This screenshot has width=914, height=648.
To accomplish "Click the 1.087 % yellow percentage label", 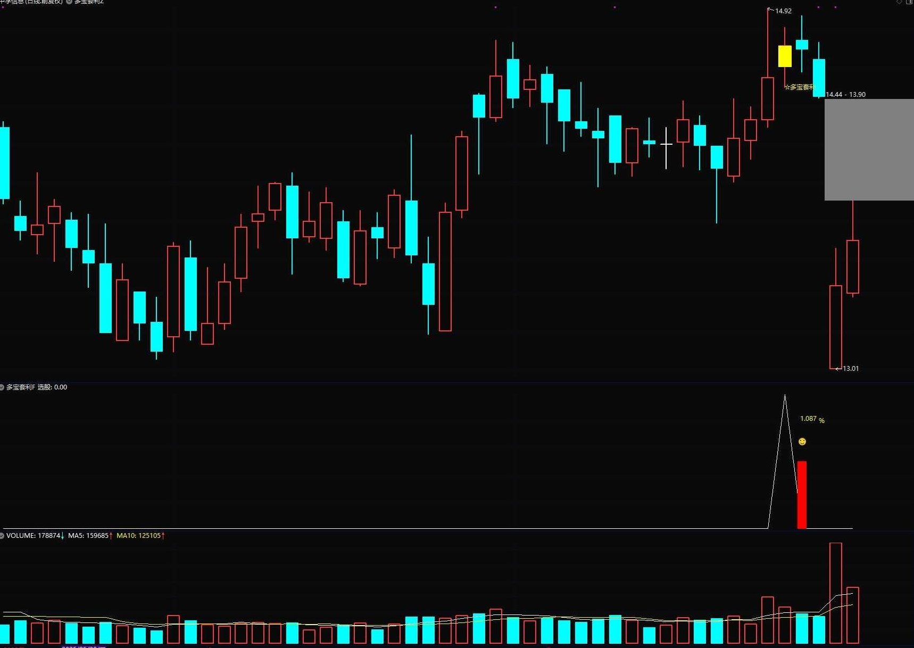I will 812,419.
